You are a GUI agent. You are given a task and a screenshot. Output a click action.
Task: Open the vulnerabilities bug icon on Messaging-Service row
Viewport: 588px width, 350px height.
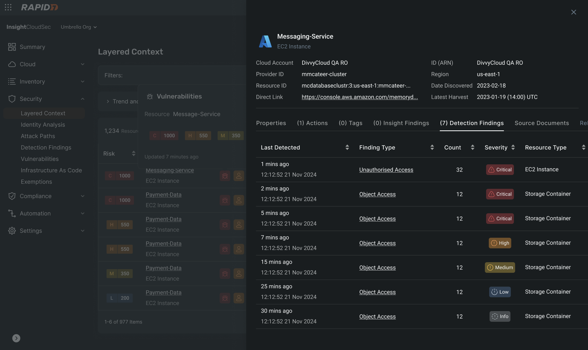(x=225, y=176)
